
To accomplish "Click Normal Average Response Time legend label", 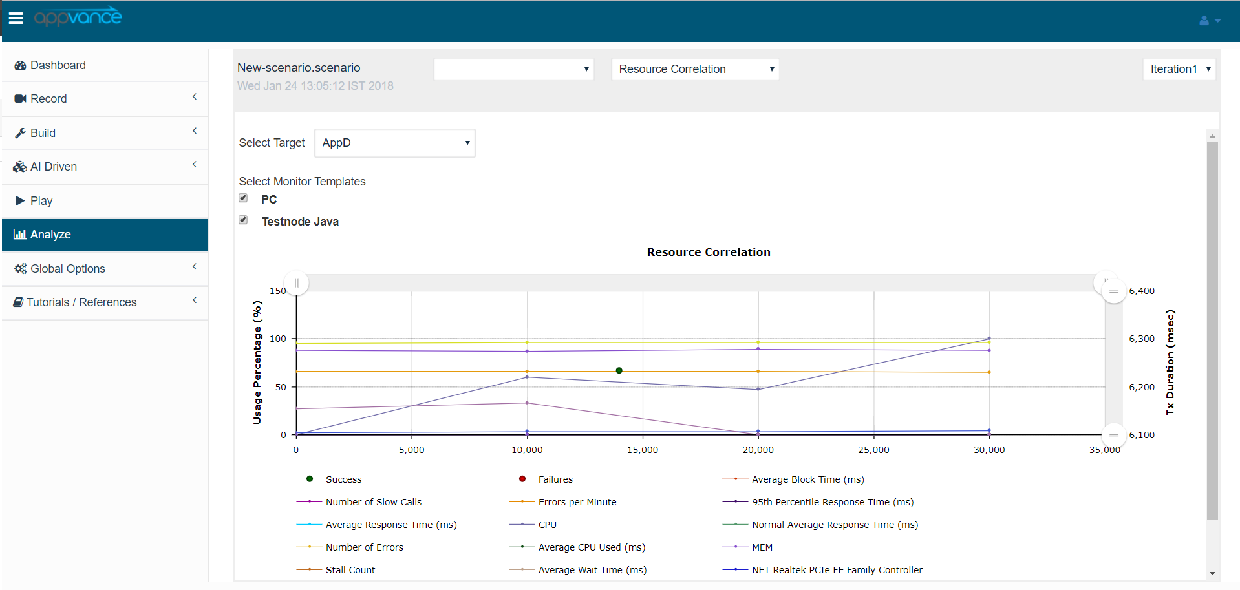I will coord(835,525).
